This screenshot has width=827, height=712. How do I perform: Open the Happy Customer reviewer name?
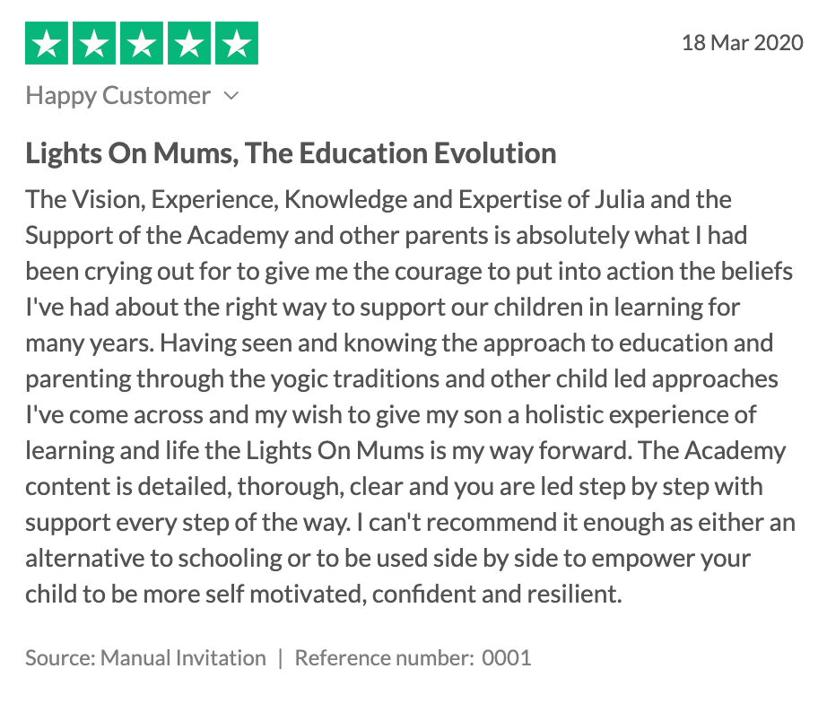point(118,96)
